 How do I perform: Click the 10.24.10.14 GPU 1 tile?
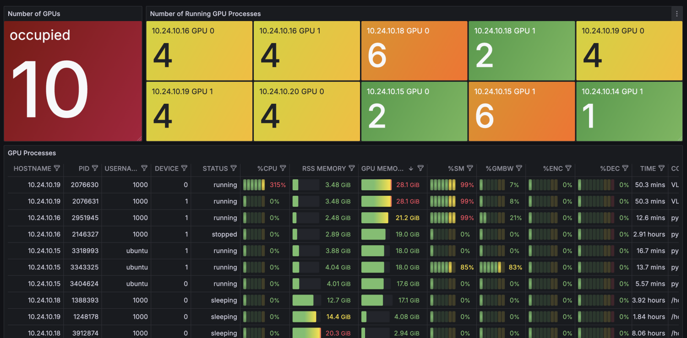pyautogui.click(x=629, y=111)
